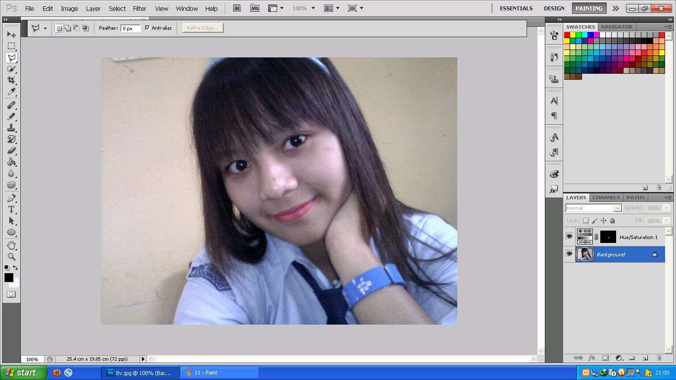Select the Hue/Saturation 1 layer mask thumbnail
676x380 pixels.
pyautogui.click(x=608, y=237)
